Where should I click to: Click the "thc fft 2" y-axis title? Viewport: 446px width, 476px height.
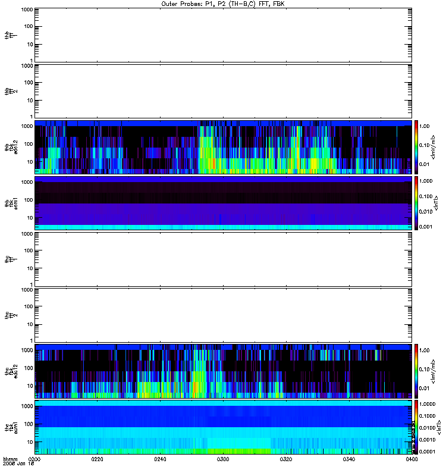(11, 315)
